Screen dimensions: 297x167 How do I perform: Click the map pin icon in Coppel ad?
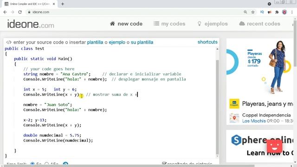click(234, 118)
